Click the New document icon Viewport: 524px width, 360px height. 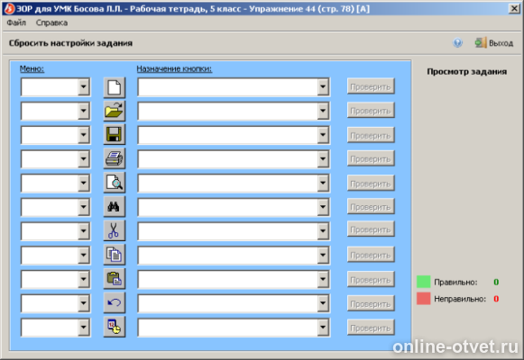(115, 87)
